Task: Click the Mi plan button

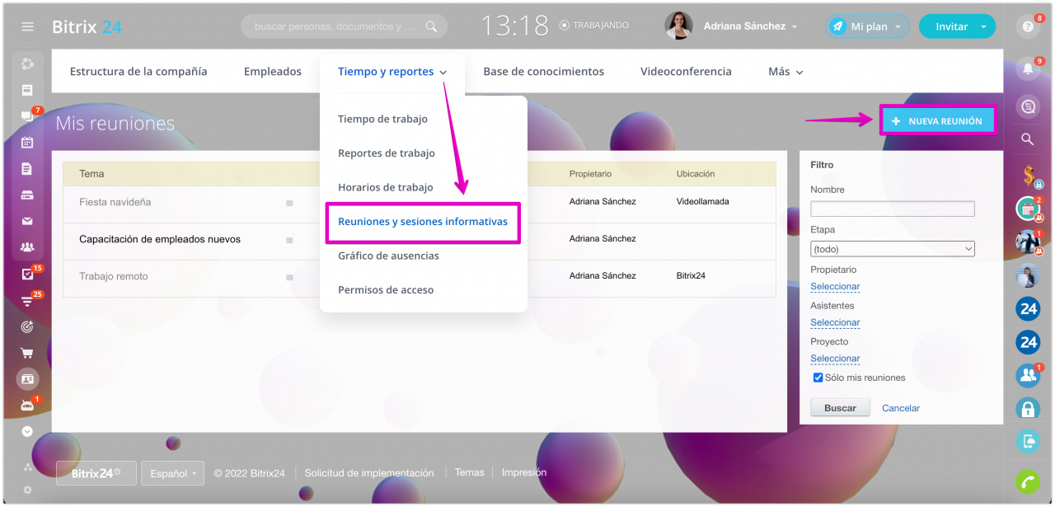Action: 868,26
